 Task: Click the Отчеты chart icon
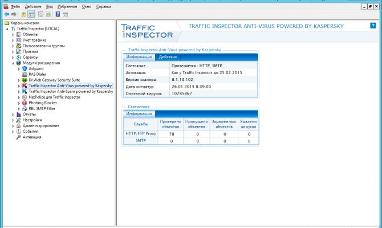point(18,114)
